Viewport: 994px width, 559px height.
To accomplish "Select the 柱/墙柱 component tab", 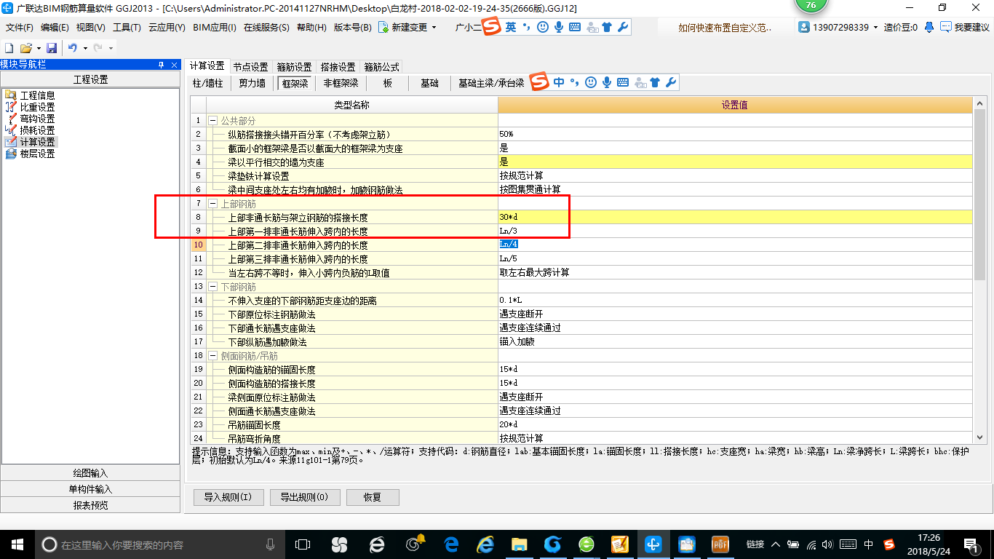I will tap(208, 84).
